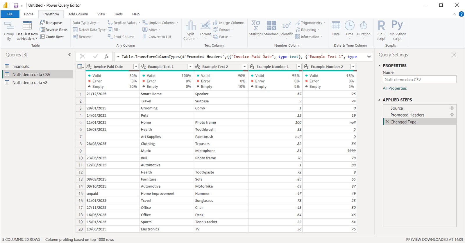Click the save icon in title bar
This screenshot has height=243, width=465.
16,5
